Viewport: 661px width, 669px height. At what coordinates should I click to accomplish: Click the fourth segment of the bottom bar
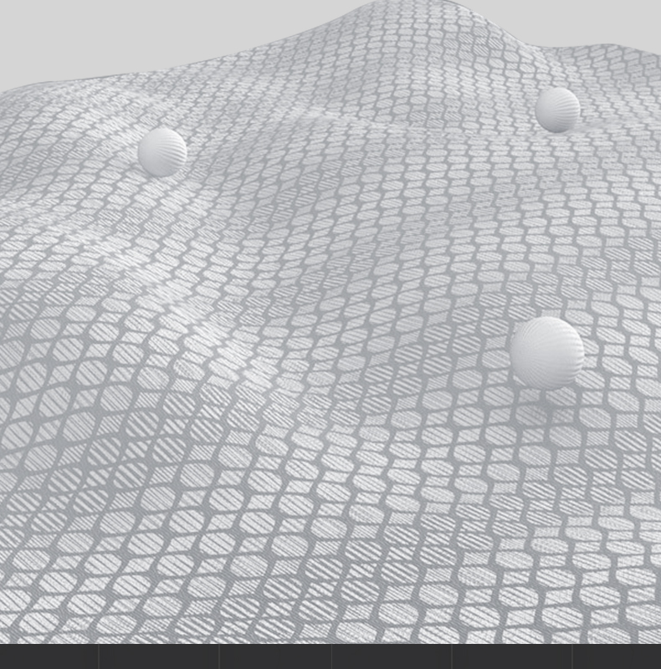click(392, 656)
